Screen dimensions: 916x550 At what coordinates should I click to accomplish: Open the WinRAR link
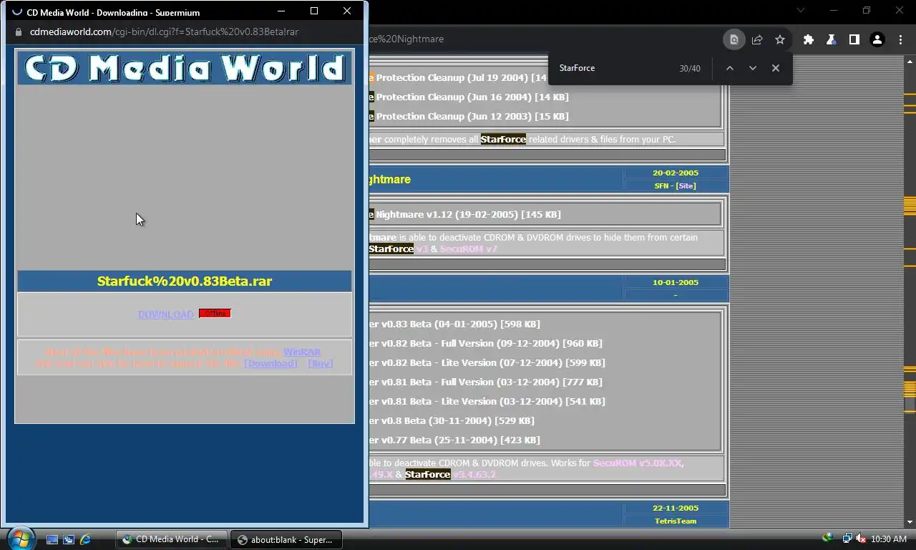point(302,352)
